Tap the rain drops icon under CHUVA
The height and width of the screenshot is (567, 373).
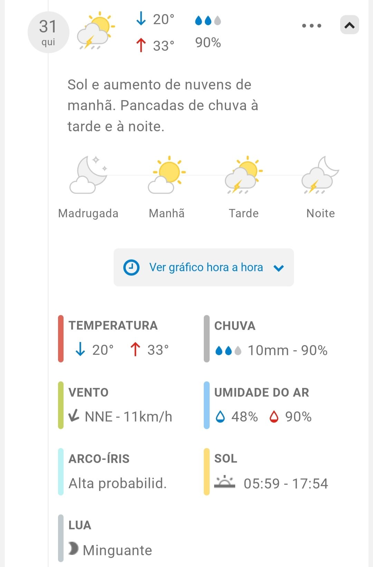(x=228, y=351)
